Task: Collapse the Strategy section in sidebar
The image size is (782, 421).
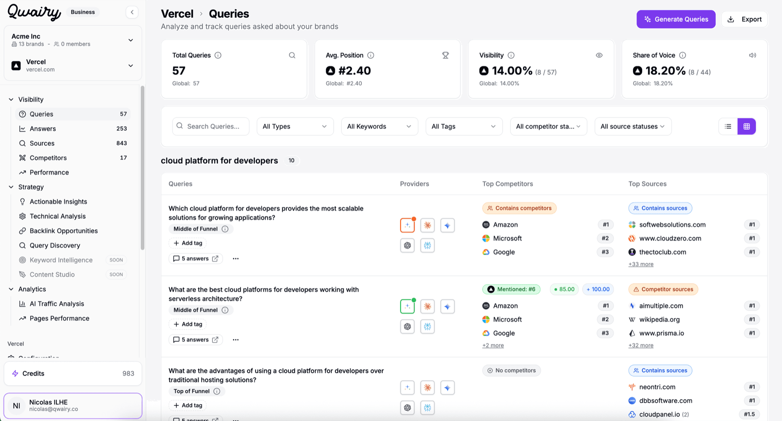Action: pyautogui.click(x=10, y=187)
